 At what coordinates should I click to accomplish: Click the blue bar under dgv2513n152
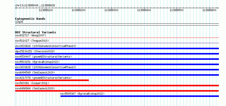click(117, 54)
